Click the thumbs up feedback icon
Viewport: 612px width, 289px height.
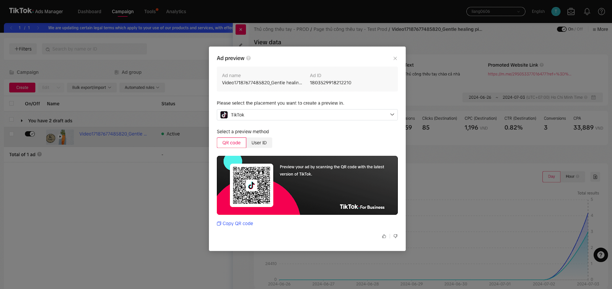(384, 236)
